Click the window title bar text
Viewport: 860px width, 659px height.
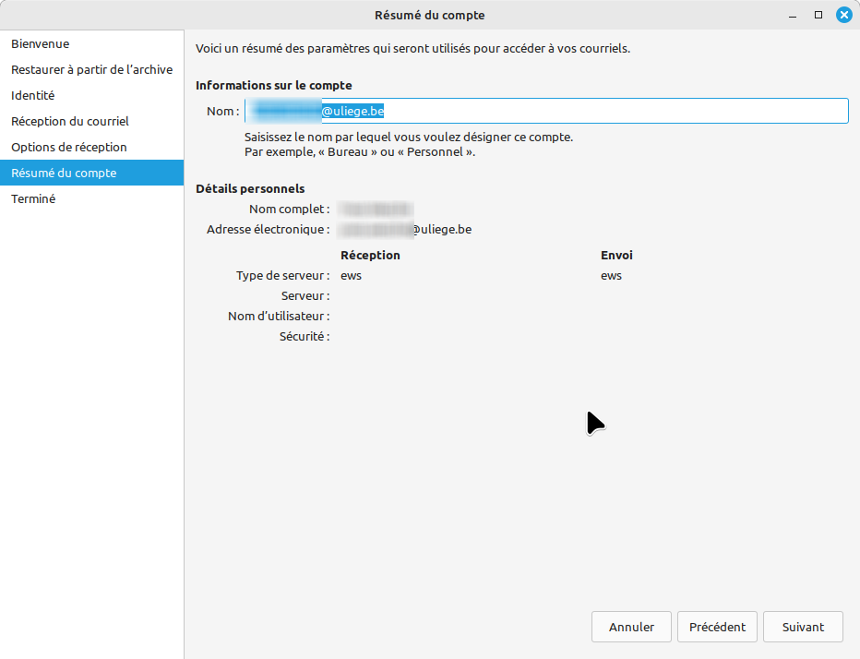(429, 15)
